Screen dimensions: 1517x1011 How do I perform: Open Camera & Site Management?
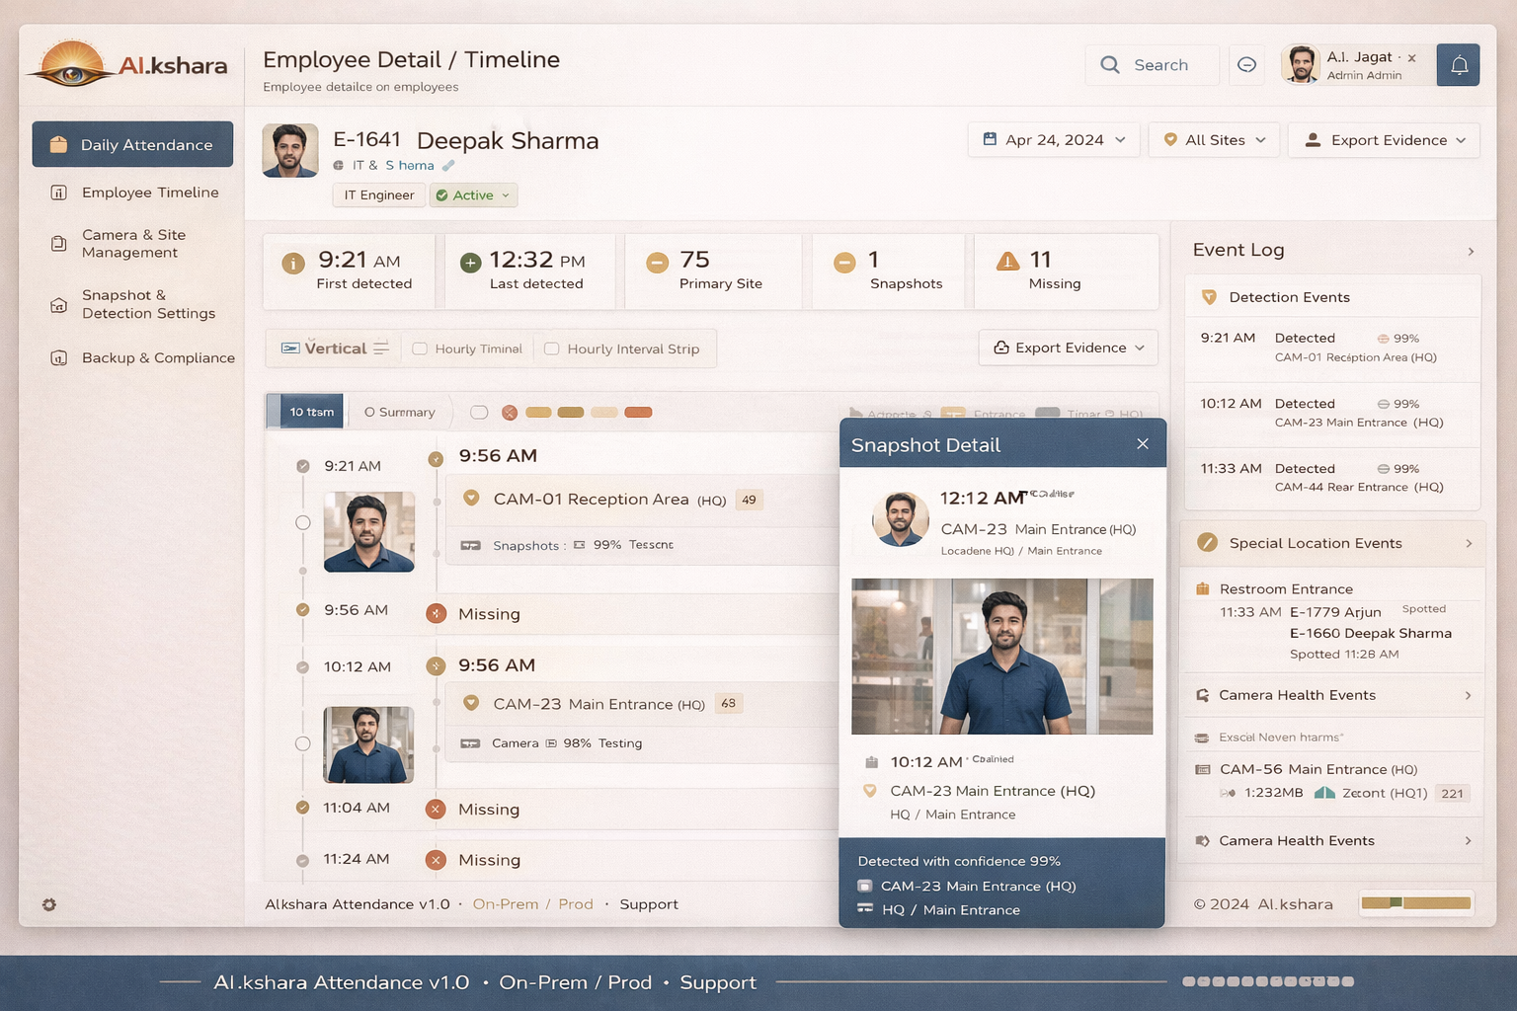[x=134, y=244]
